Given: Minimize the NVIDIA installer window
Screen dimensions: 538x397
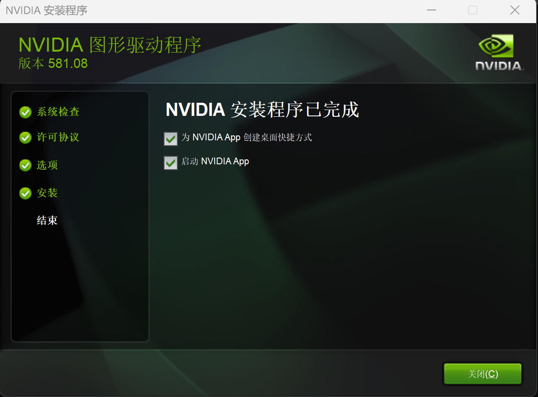Looking at the screenshot, I should (x=431, y=10).
